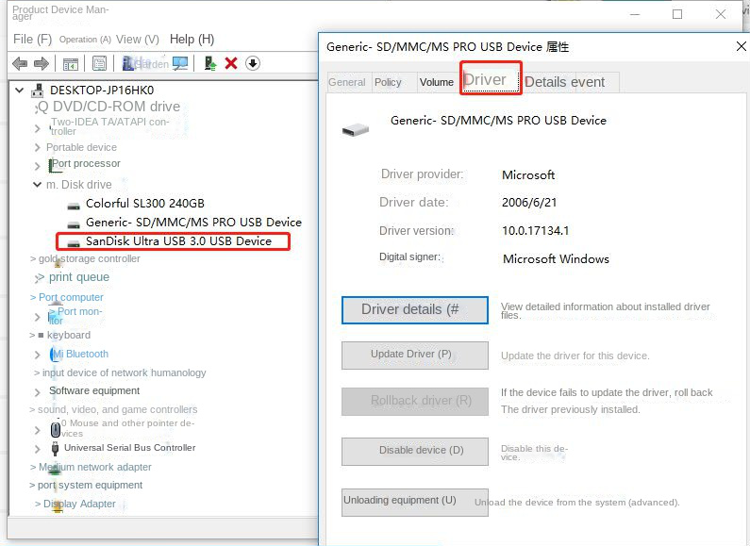Expand the Bluetooth device category

coord(37,355)
